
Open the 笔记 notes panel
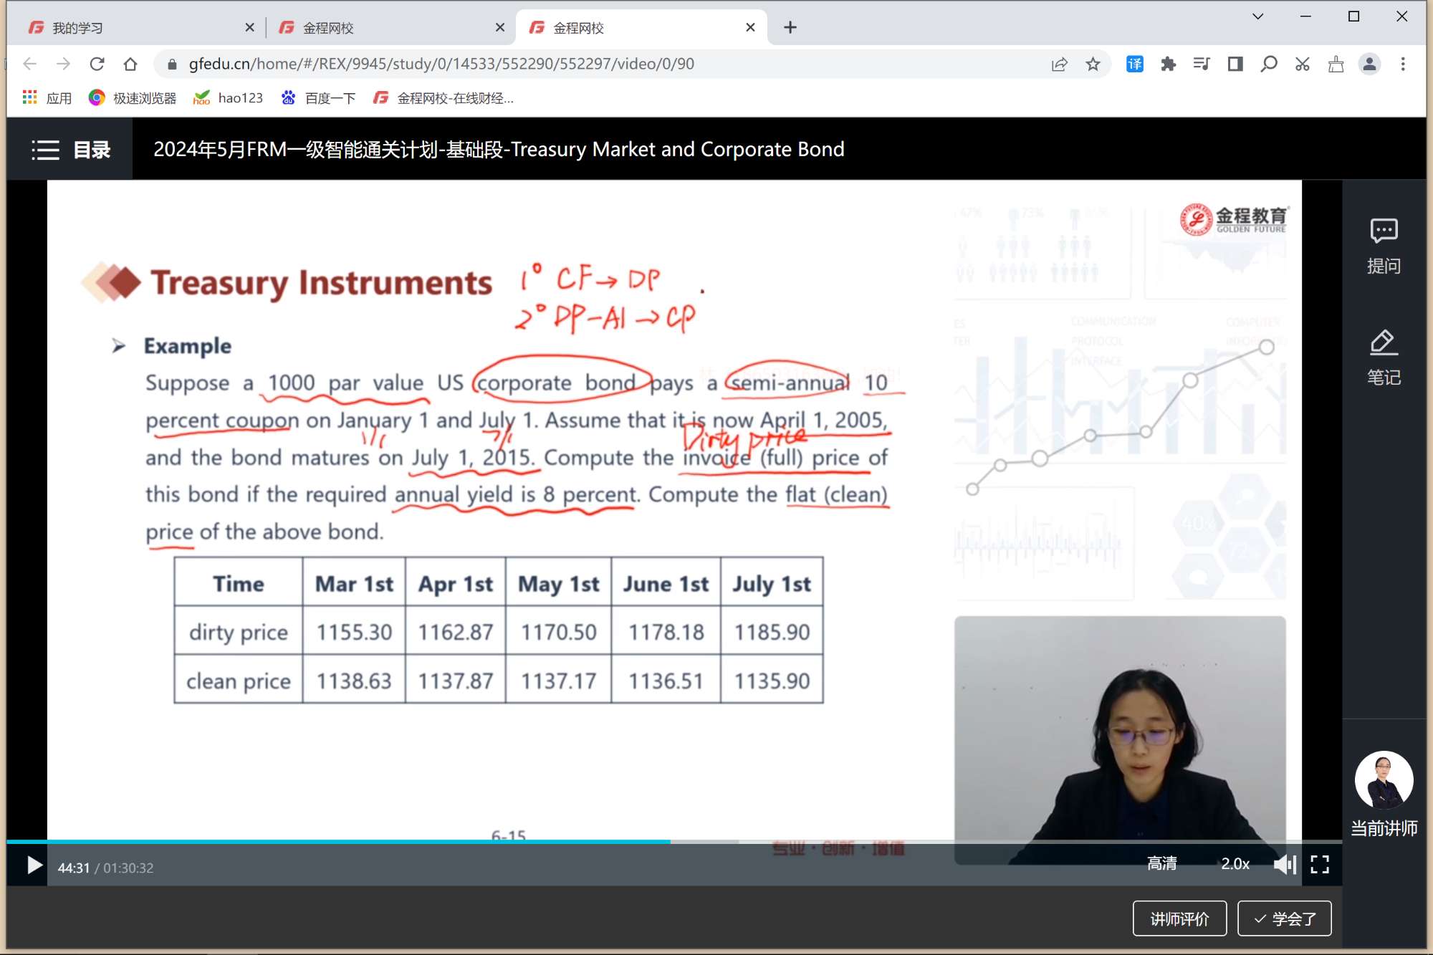click(x=1383, y=357)
